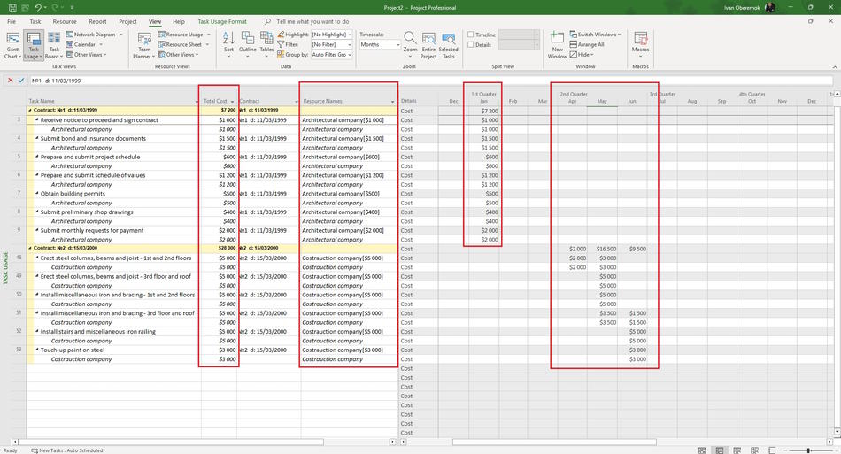Select the Touch-up paint on steel task
The height and width of the screenshot is (454, 841).
(73, 350)
